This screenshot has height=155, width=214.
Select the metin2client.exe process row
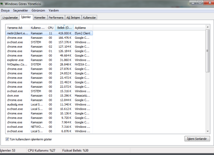(49, 33)
